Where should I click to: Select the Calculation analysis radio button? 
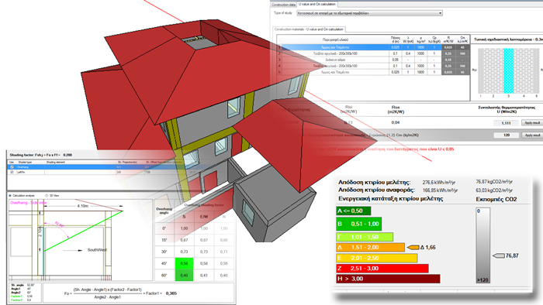(10, 196)
